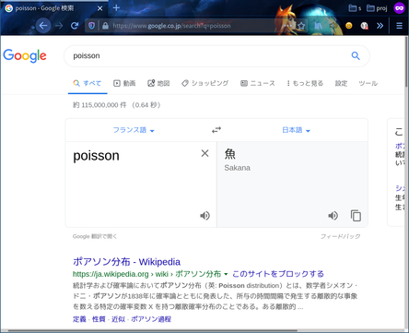409x333 pixels.
Task: Click the blue search magnifier icon
Action: (356, 55)
